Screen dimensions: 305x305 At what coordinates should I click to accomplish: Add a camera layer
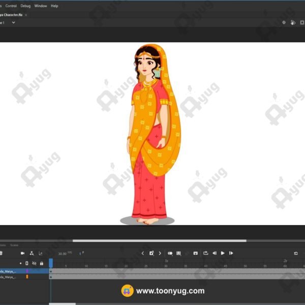tap(22, 253)
